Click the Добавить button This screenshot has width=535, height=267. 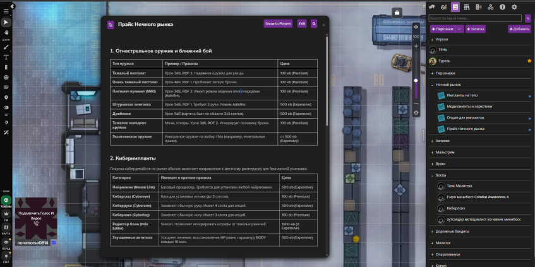[519, 29]
